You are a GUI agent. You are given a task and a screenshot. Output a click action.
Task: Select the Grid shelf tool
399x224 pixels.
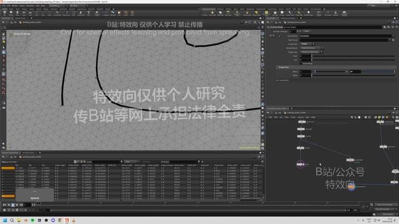click(30, 13)
